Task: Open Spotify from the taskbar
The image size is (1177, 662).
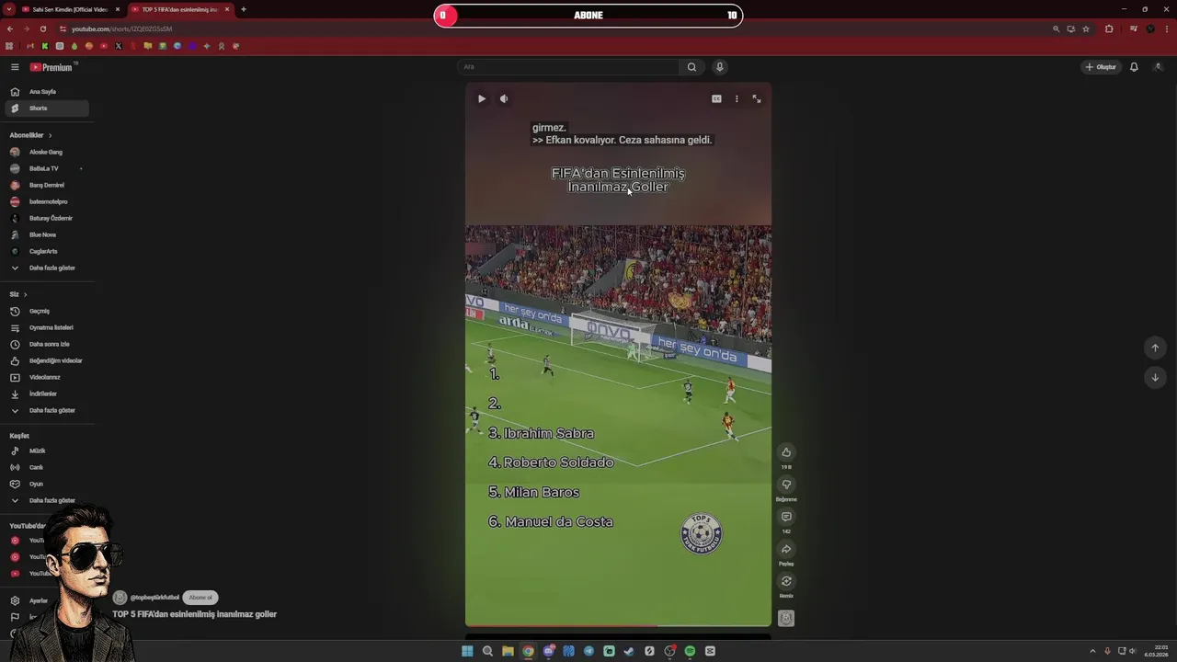Action: [690, 651]
